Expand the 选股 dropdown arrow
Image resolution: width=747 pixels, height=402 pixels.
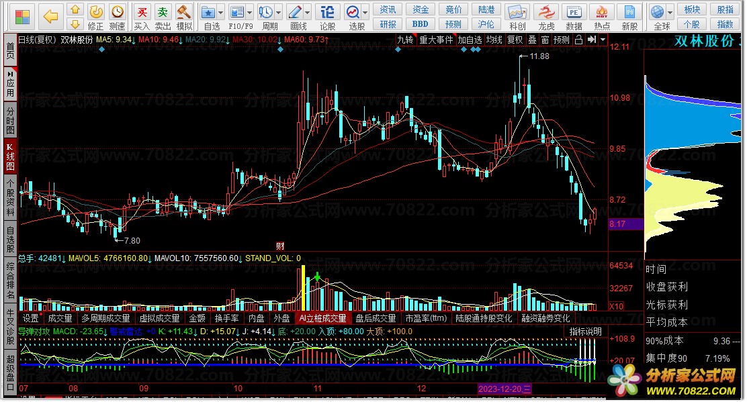click(x=365, y=12)
